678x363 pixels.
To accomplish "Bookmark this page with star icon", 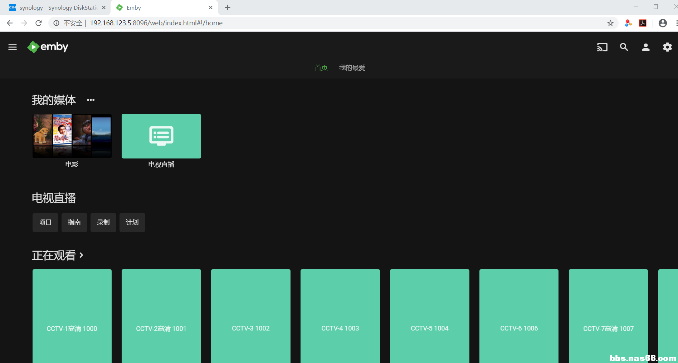I will click(x=610, y=23).
